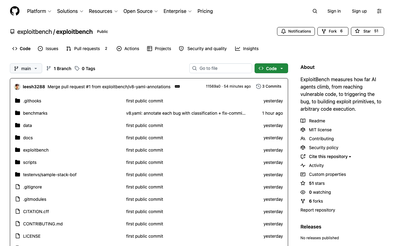Open appearance settings sliders icon
Screen dimensions: 394x246
(379, 11)
